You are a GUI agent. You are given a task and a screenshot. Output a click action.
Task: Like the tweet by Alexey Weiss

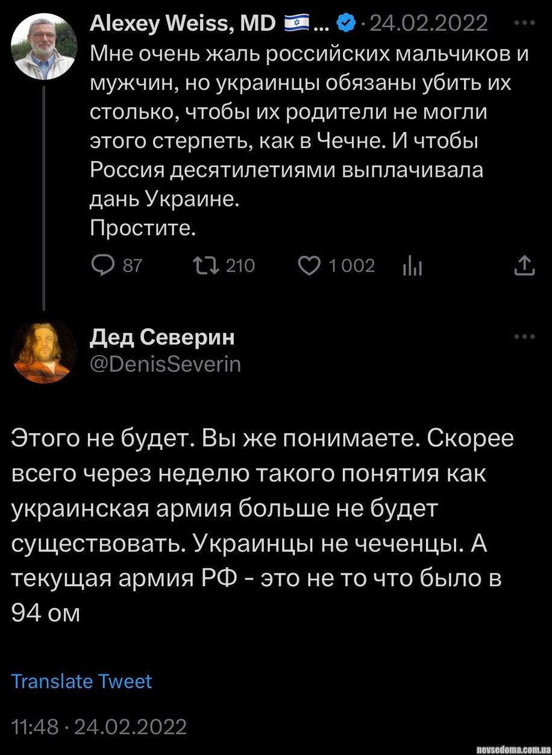click(310, 266)
